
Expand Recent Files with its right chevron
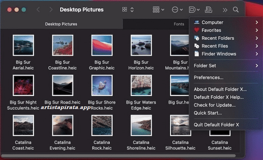[x=257, y=46]
